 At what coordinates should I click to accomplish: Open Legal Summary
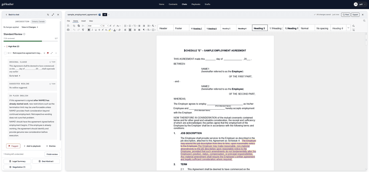(17, 161)
